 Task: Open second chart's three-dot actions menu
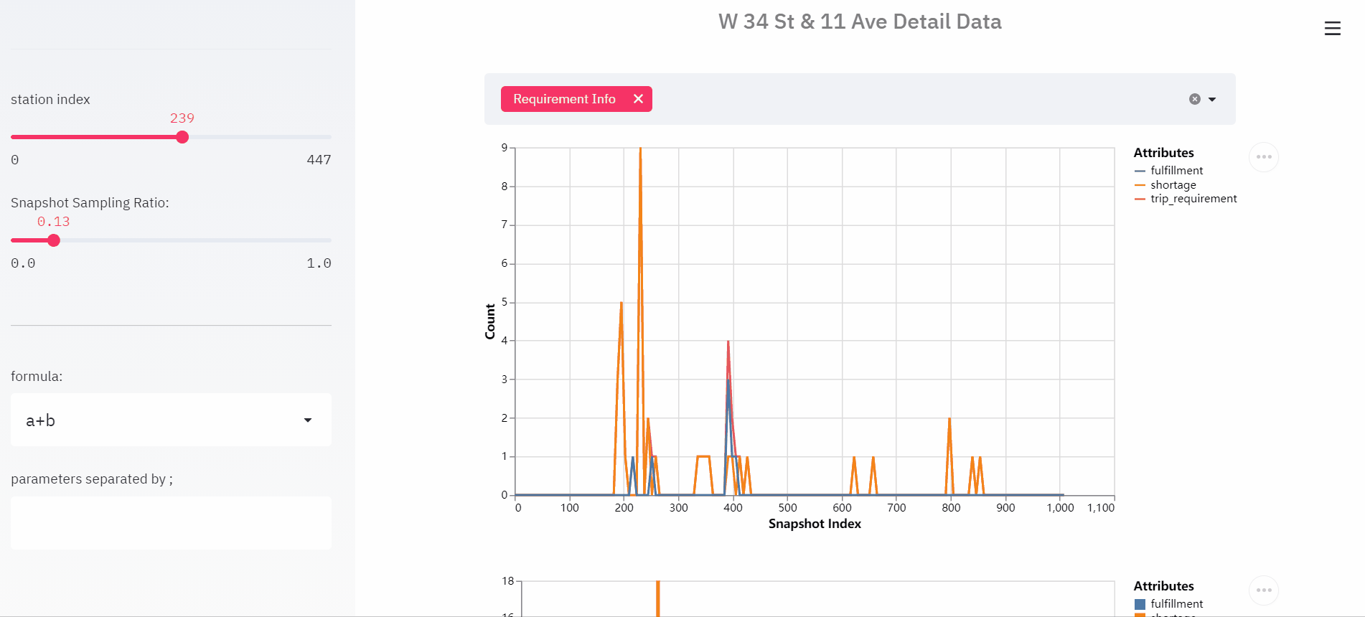click(x=1264, y=590)
